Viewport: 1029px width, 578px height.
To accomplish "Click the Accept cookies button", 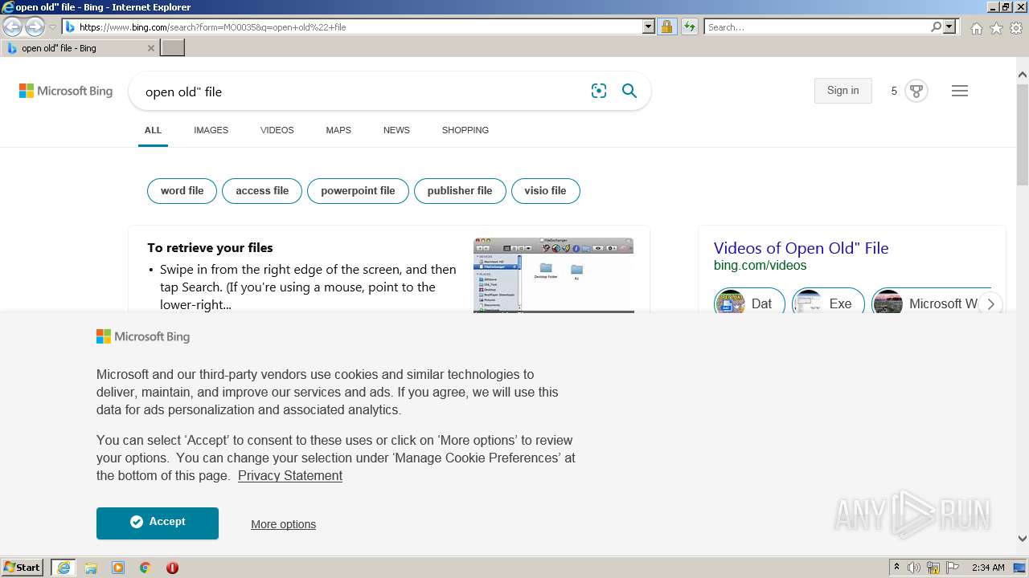I will [x=158, y=523].
